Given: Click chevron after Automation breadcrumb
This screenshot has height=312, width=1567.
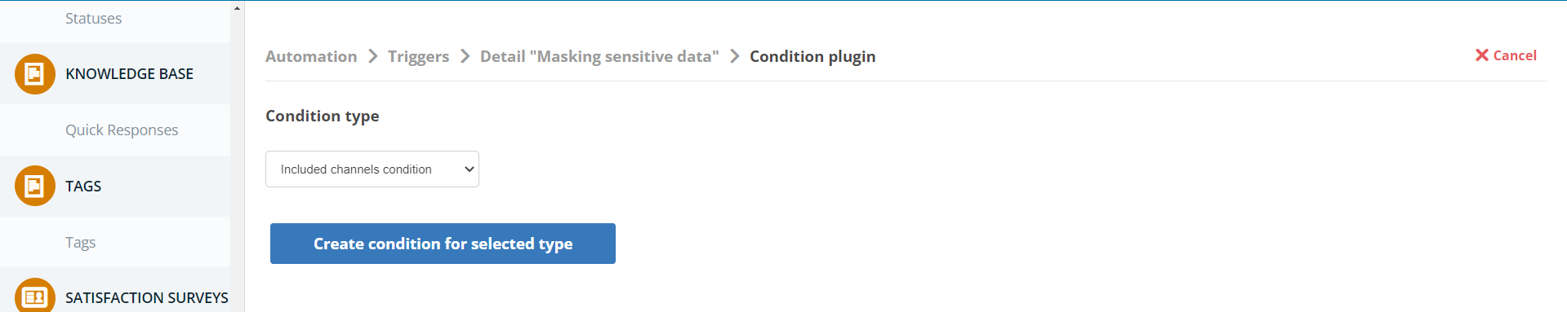Looking at the screenshot, I should [x=373, y=56].
